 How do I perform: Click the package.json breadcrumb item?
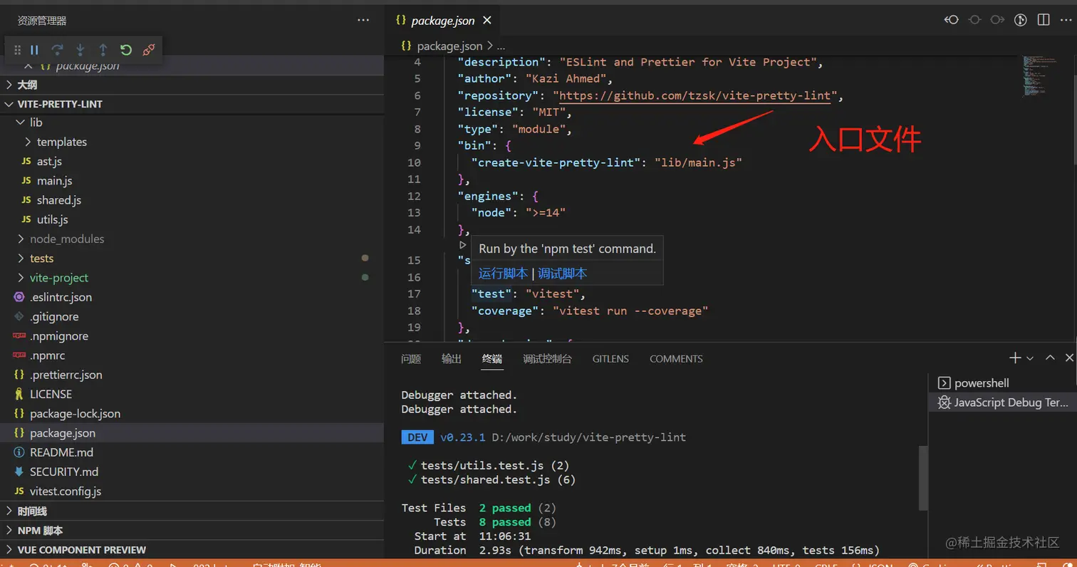pyautogui.click(x=449, y=46)
